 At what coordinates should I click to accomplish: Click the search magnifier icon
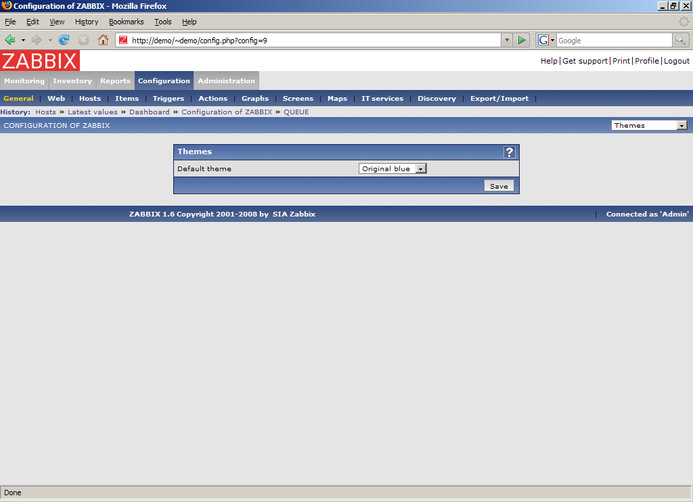pos(681,40)
